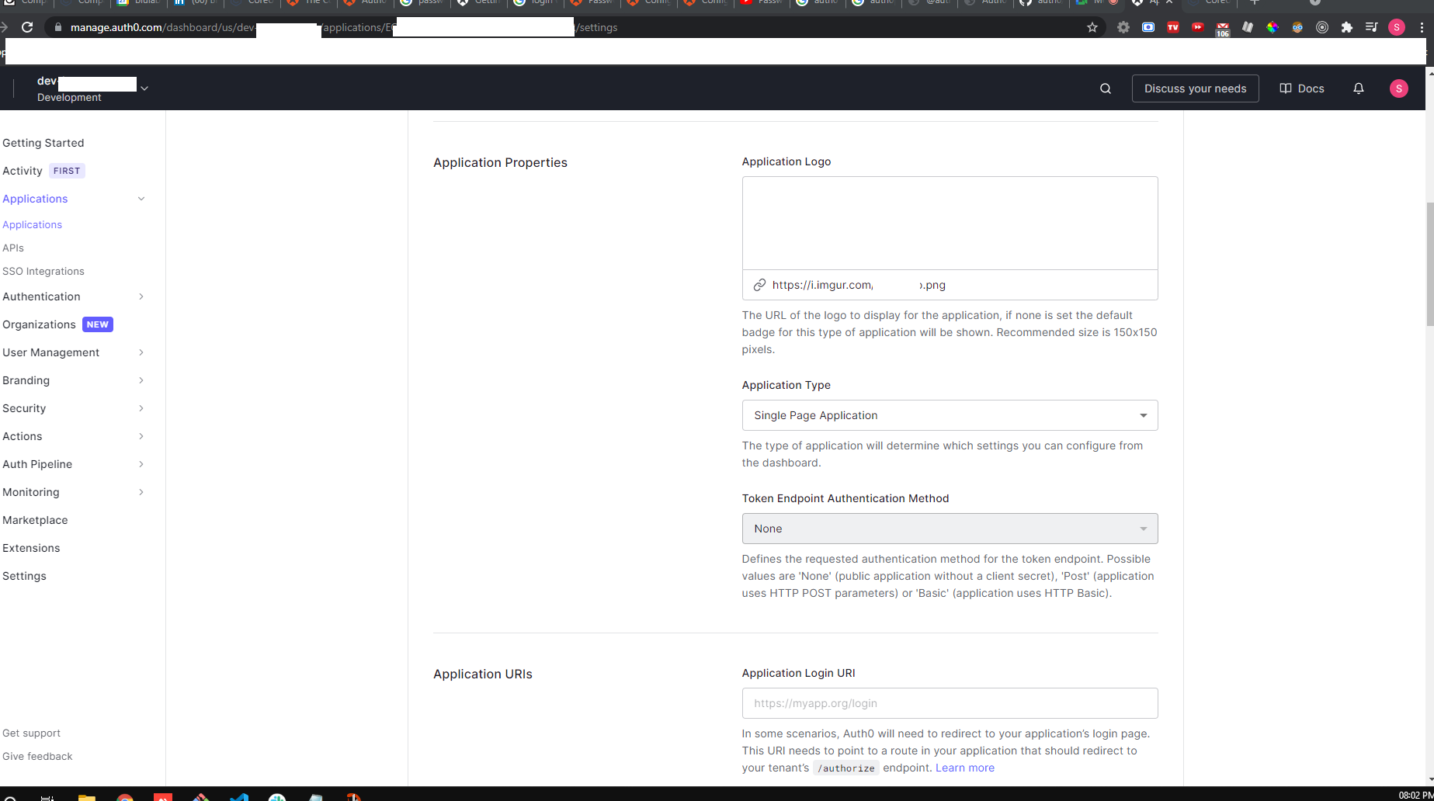Click Get support link
Screen dimensions: 1434x801
pos(31,733)
